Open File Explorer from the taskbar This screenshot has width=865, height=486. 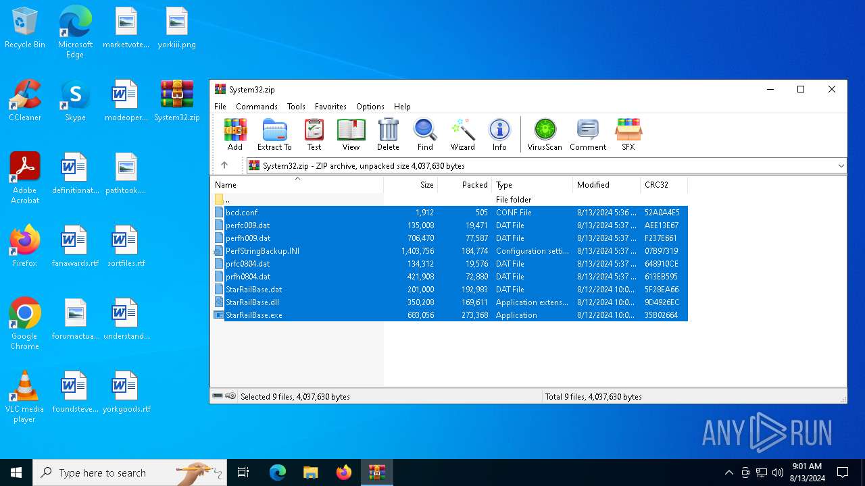(x=310, y=473)
